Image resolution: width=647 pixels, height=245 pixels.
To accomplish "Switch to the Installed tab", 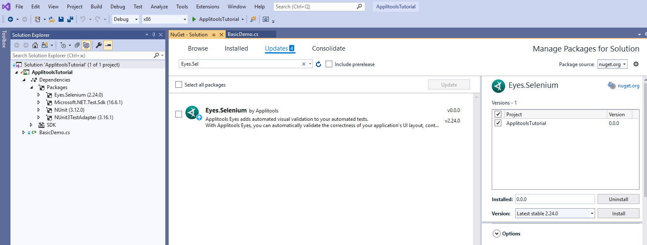I will pos(236,48).
